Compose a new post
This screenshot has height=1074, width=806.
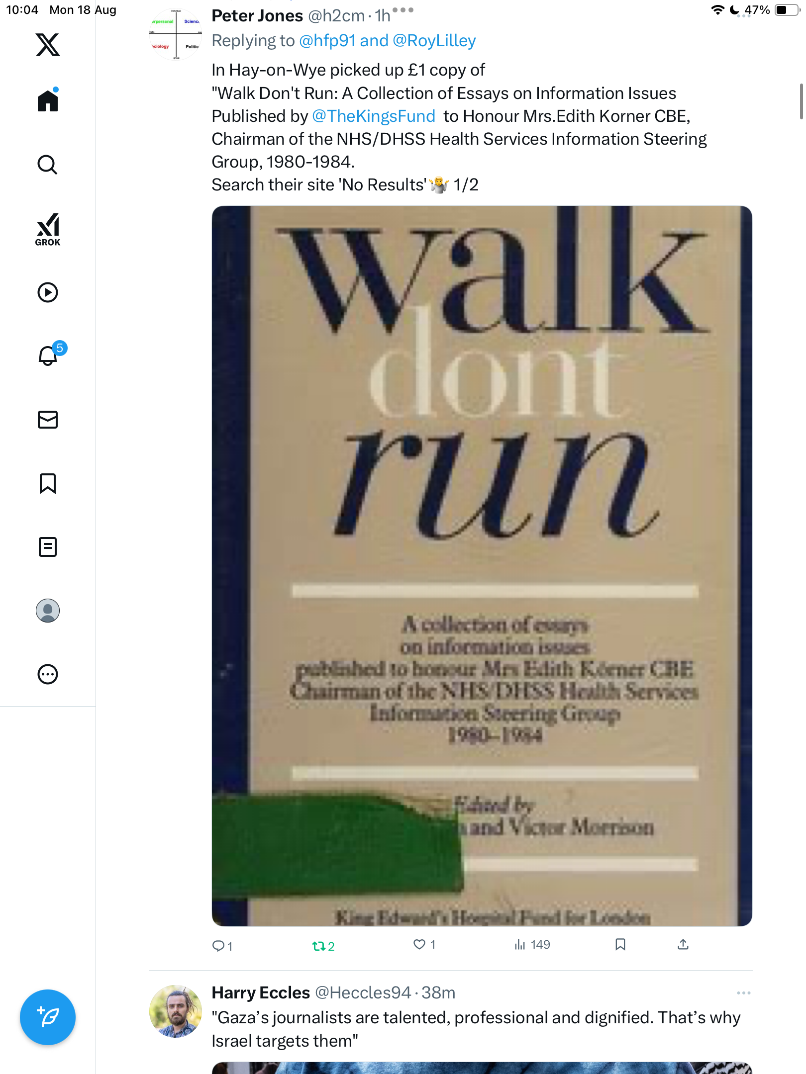click(48, 1017)
